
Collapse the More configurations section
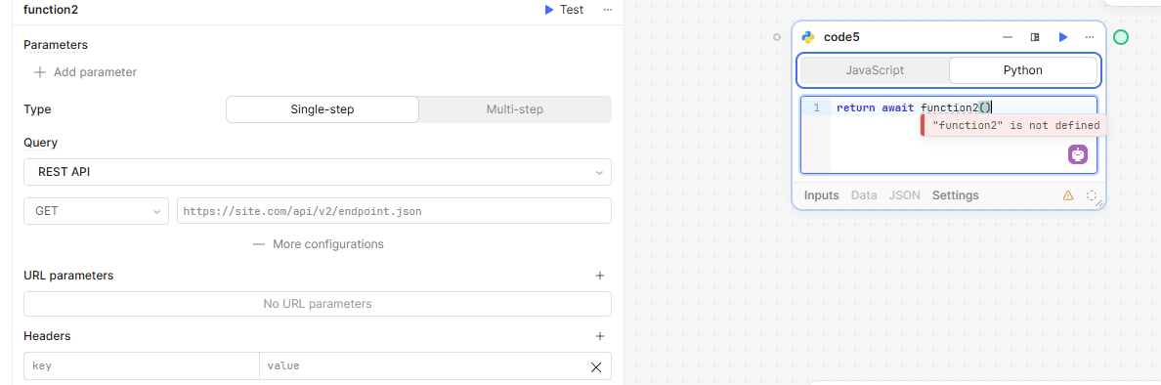click(x=318, y=244)
